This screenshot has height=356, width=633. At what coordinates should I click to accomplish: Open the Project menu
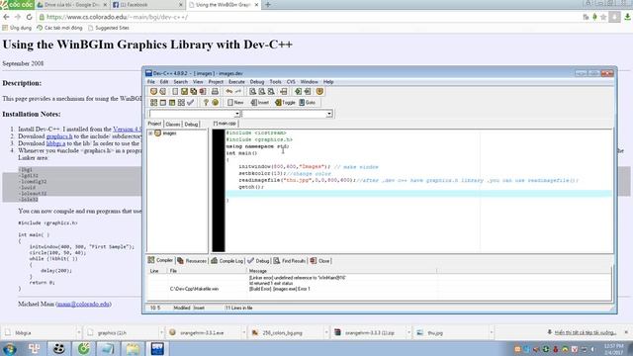click(x=216, y=82)
